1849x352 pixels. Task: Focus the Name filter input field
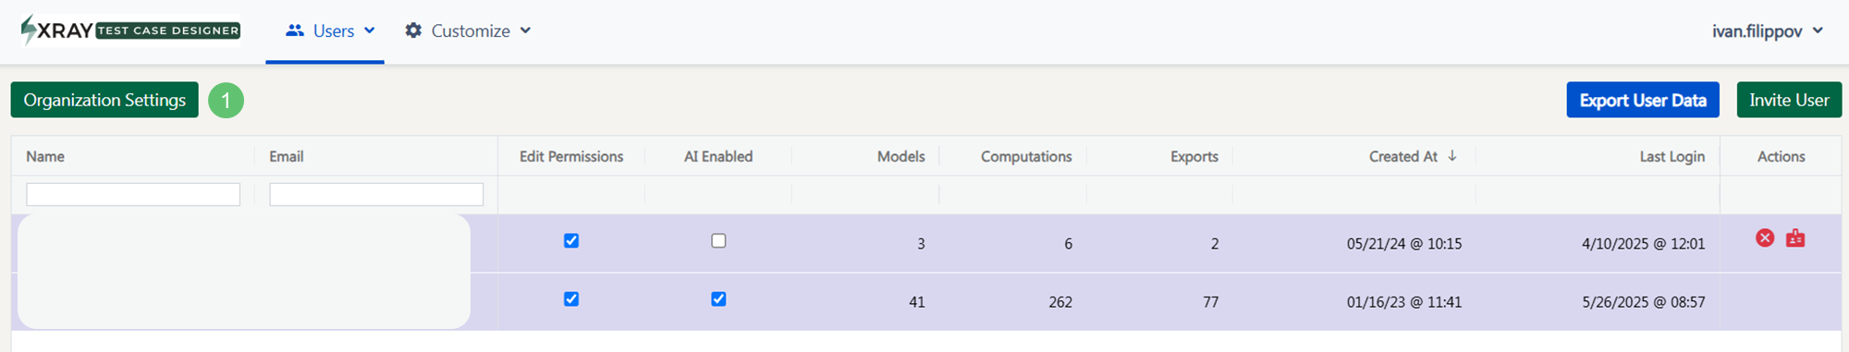[x=133, y=194]
